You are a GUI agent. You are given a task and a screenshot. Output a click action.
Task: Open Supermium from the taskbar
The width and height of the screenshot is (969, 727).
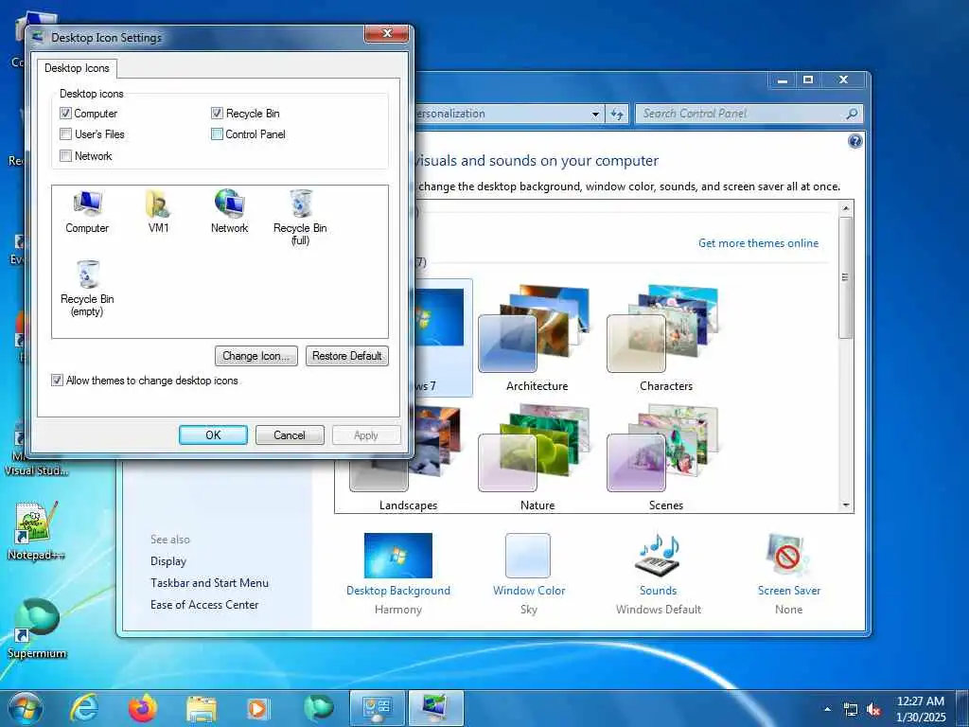[318, 708]
